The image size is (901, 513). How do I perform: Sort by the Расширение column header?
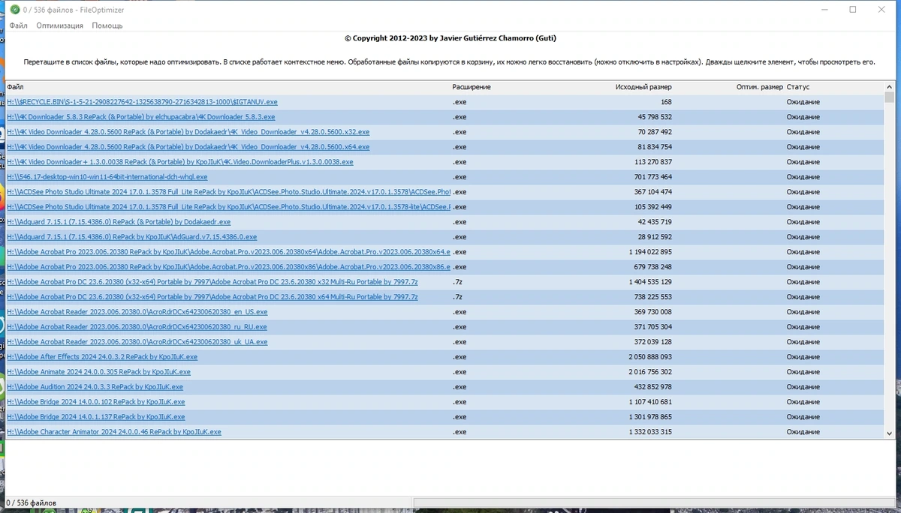[x=472, y=87]
